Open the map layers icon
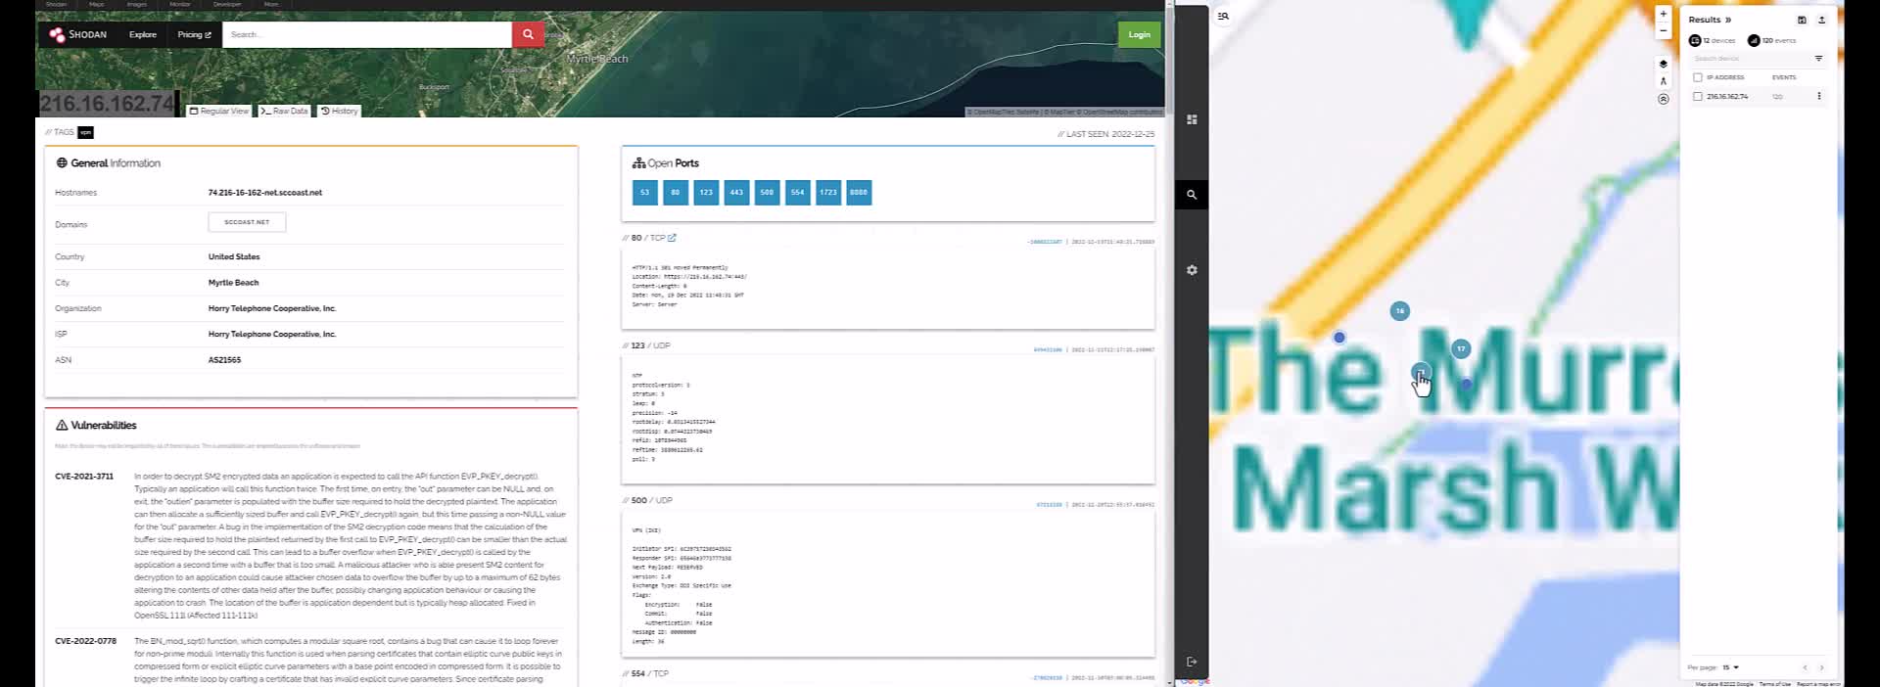Screen dimensions: 1880x687 1663,64
